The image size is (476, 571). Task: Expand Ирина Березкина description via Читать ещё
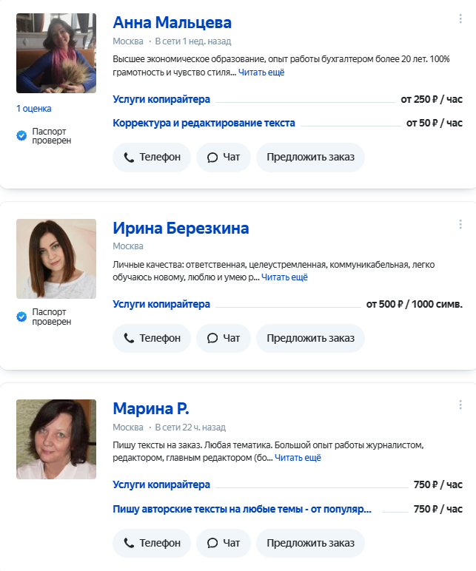(284, 277)
